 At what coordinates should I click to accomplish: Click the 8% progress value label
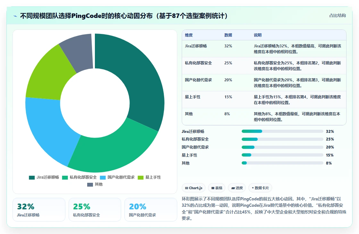pos(329,163)
